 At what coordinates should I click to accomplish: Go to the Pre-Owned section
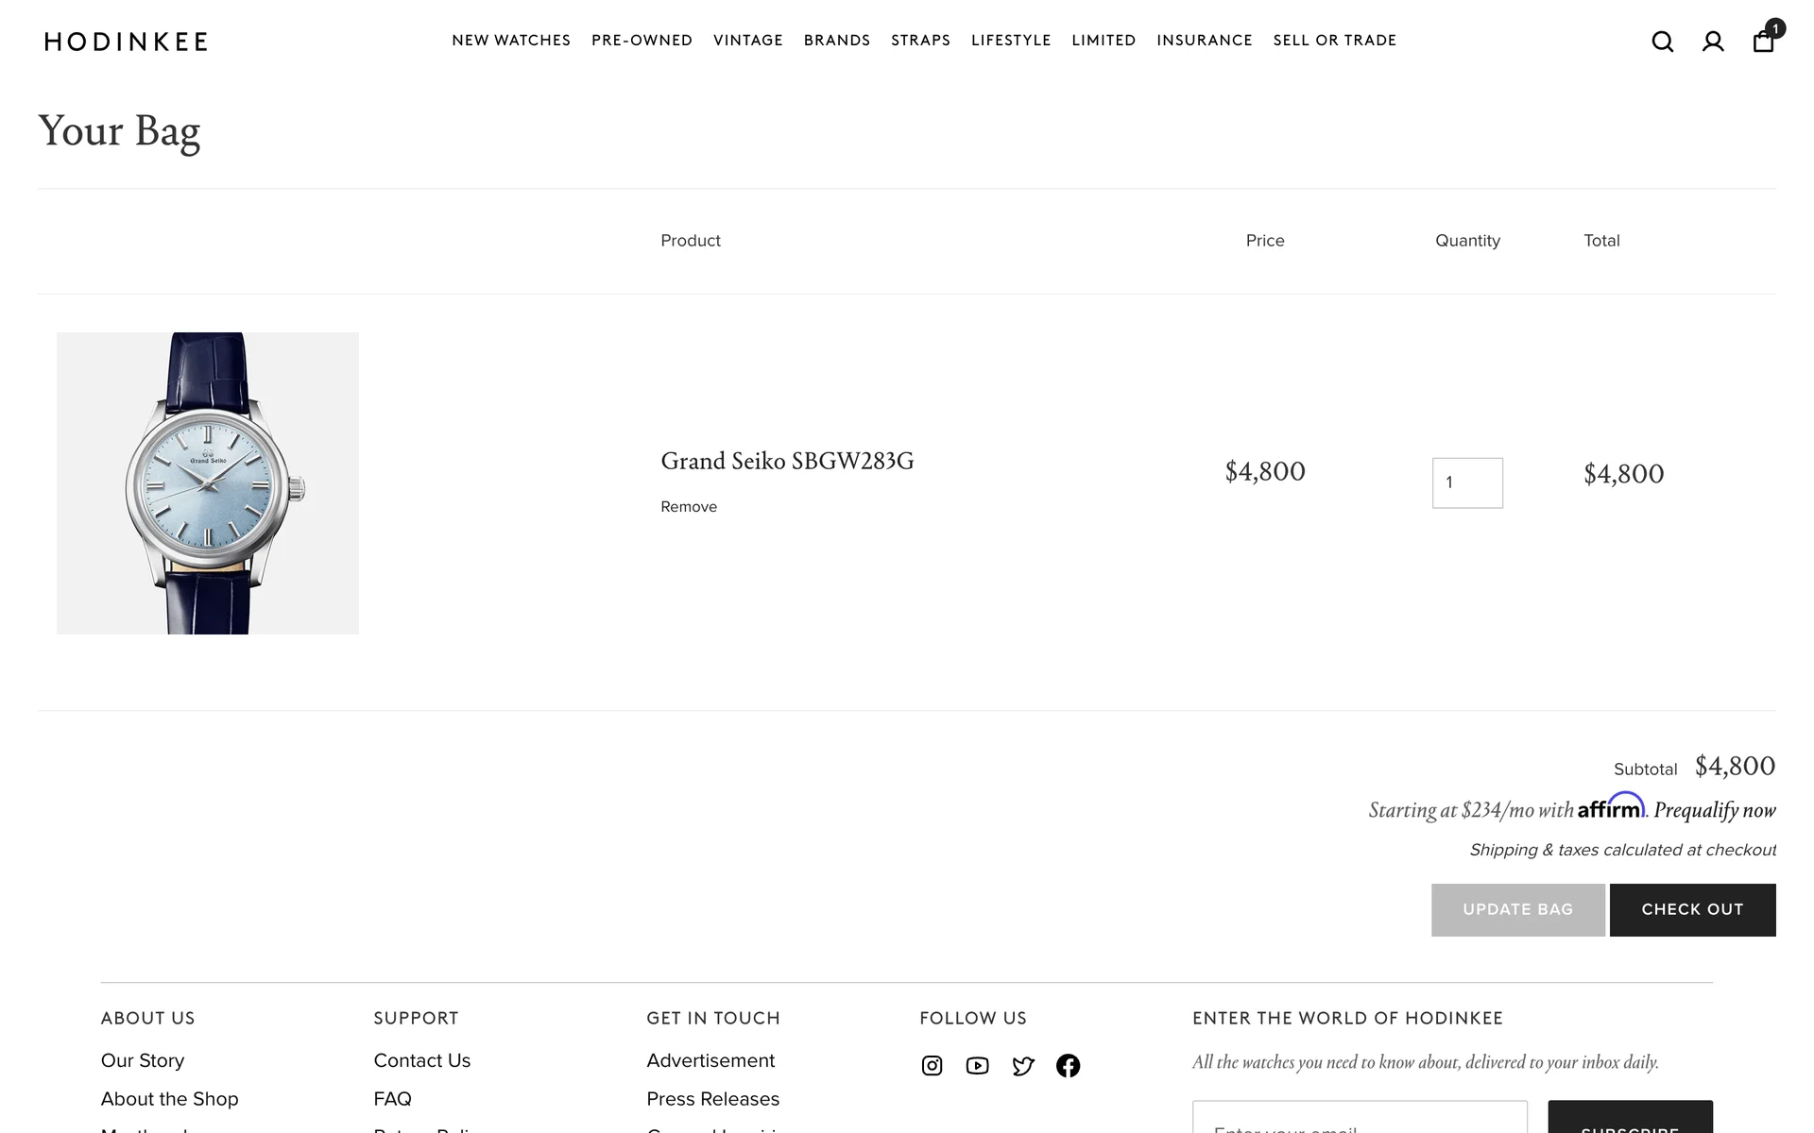pyautogui.click(x=642, y=41)
